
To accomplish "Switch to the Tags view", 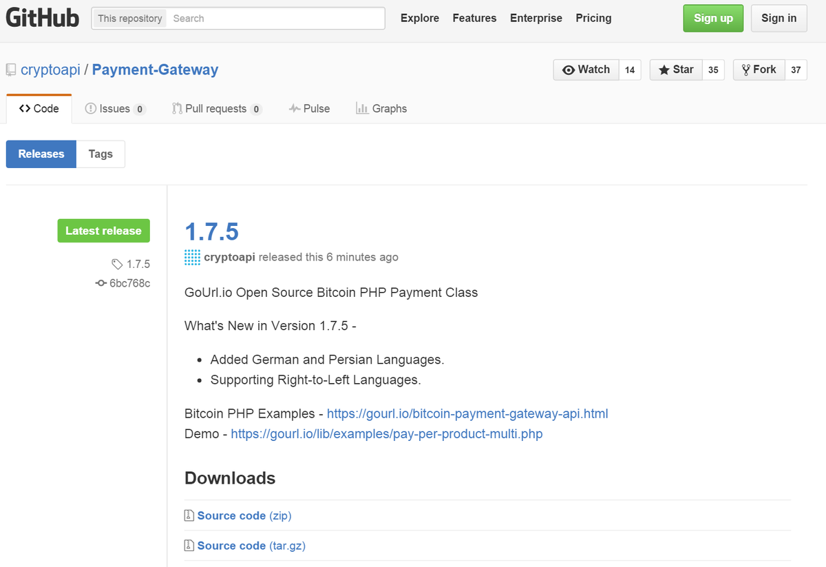I will tap(100, 154).
